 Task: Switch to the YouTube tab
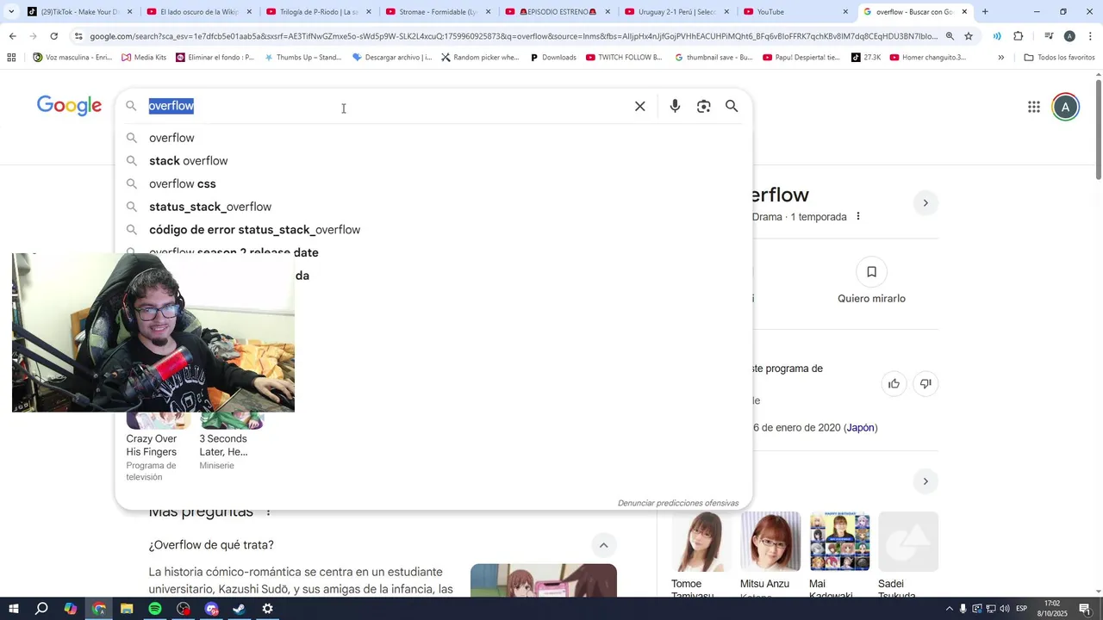point(795,12)
